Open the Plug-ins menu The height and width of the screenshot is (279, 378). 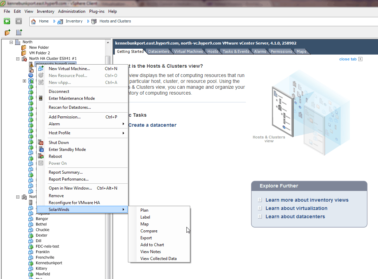pyautogui.click(x=97, y=11)
